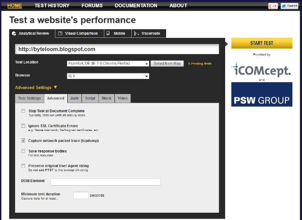Open the Test Location dropdown
Screen dimensions: 302x220
(x=108, y=63)
